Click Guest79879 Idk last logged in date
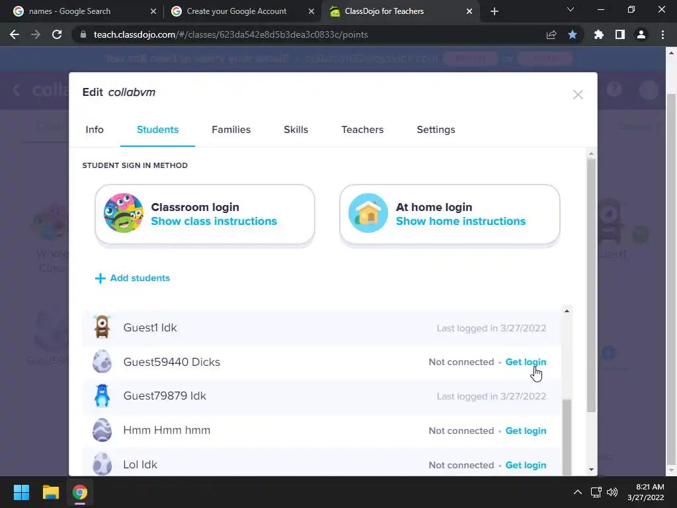677x508 pixels. [x=491, y=397]
